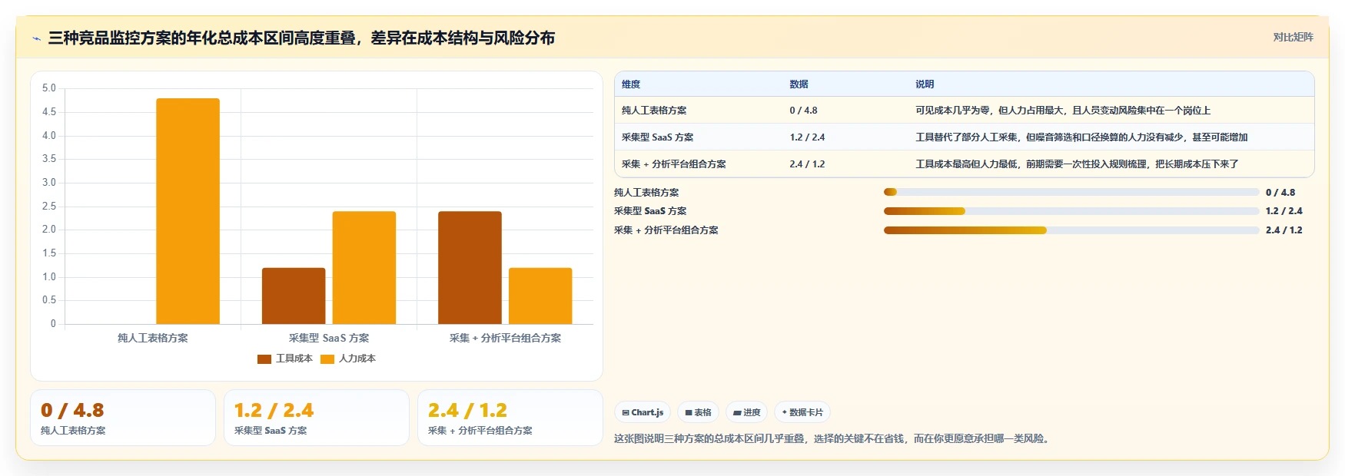Viewport: 1345px width, 476px height.
Task: Click x-axis label 采集 + 分析平台组合方案 under chart
Action: (505, 338)
